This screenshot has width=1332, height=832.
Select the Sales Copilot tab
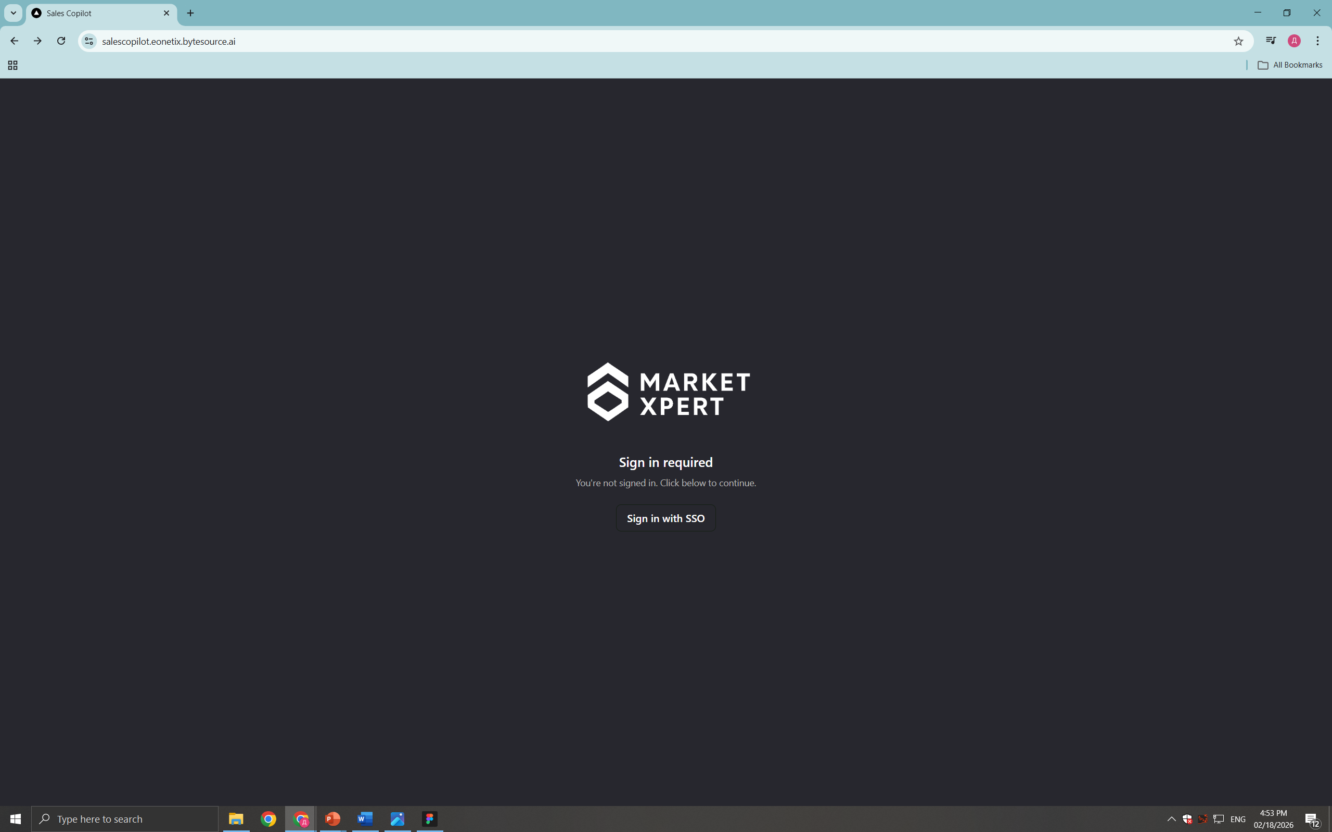[94, 12]
